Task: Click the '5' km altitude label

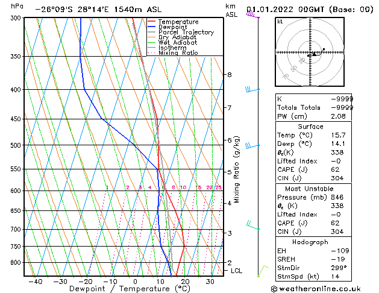Action: coord(230,172)
